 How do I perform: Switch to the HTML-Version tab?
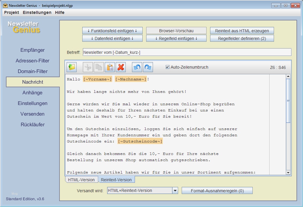[82, 179]
